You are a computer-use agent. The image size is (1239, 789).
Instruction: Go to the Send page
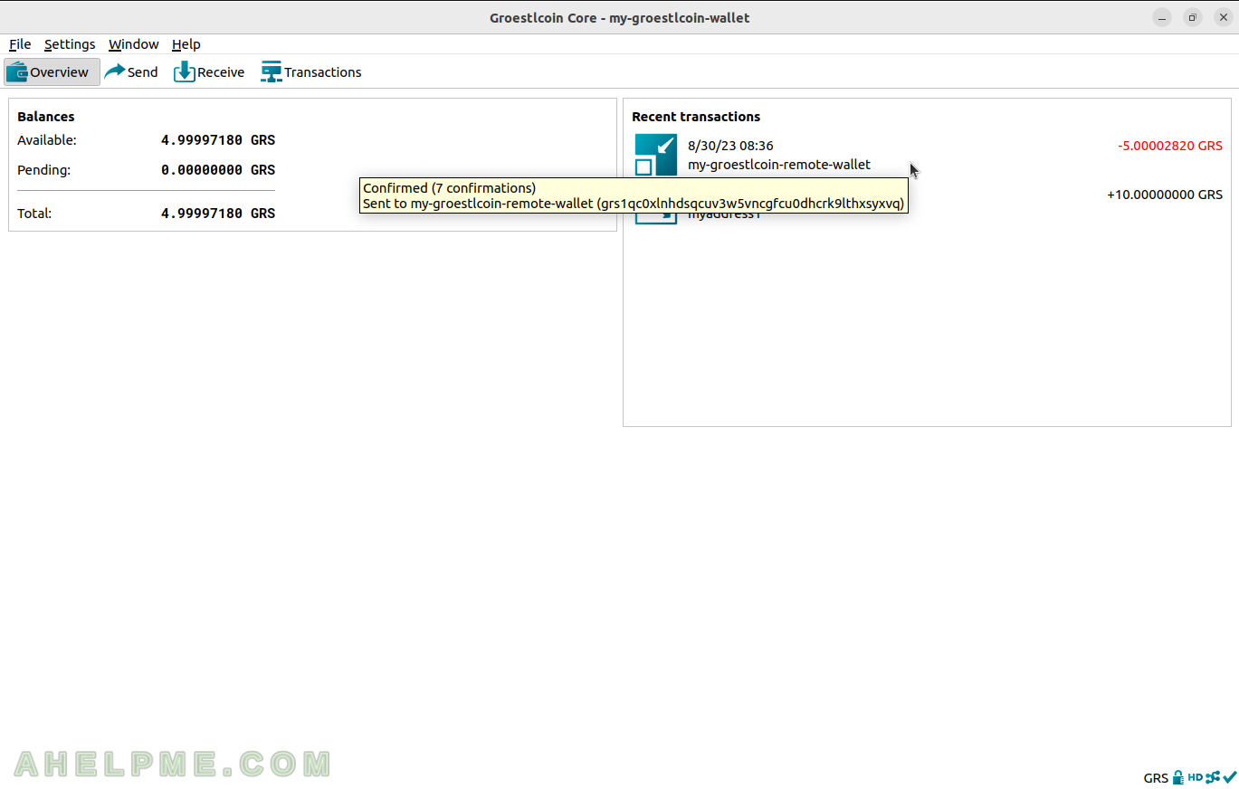click(x=131, y=72)
